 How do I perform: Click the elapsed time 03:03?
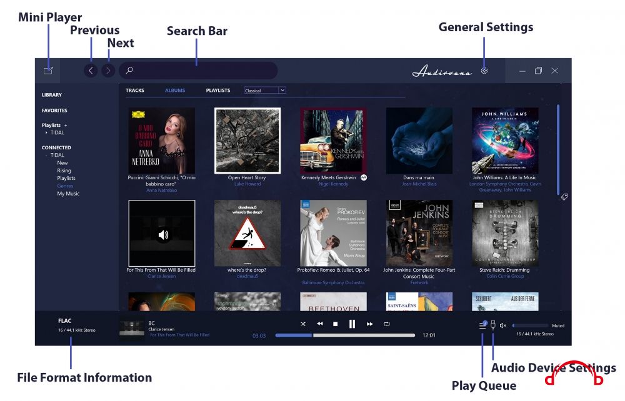tap(259, 335)
